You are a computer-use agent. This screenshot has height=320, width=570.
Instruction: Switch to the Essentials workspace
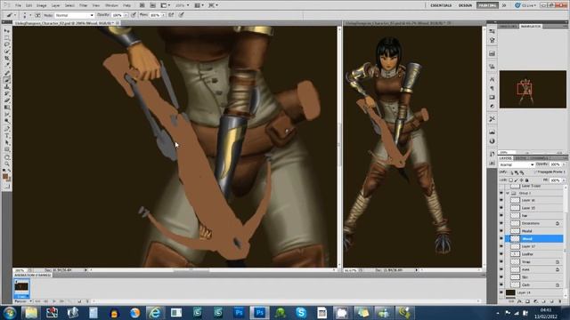(441, 5)
